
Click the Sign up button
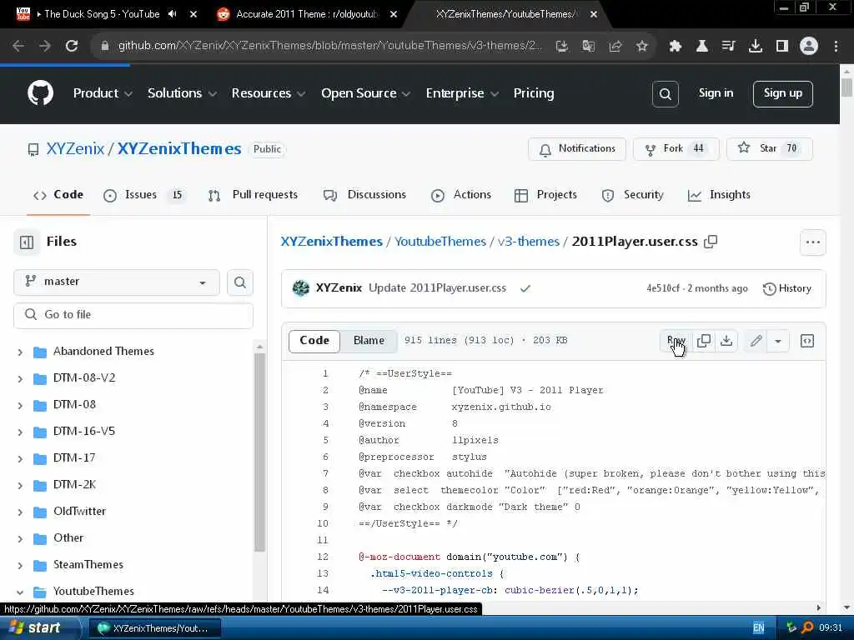tap(782, 93)
